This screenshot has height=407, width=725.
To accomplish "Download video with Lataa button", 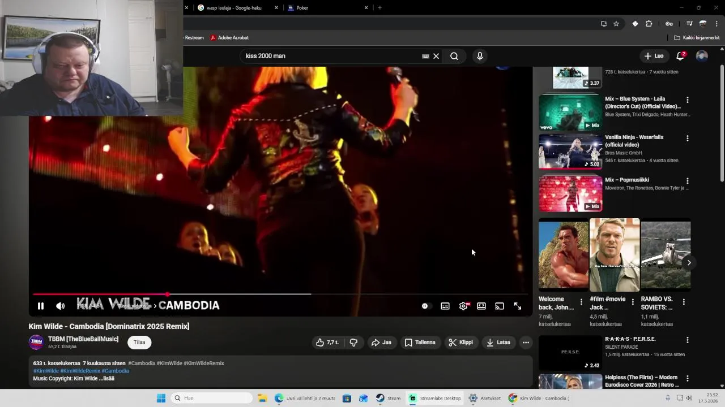I will (498, 343).
